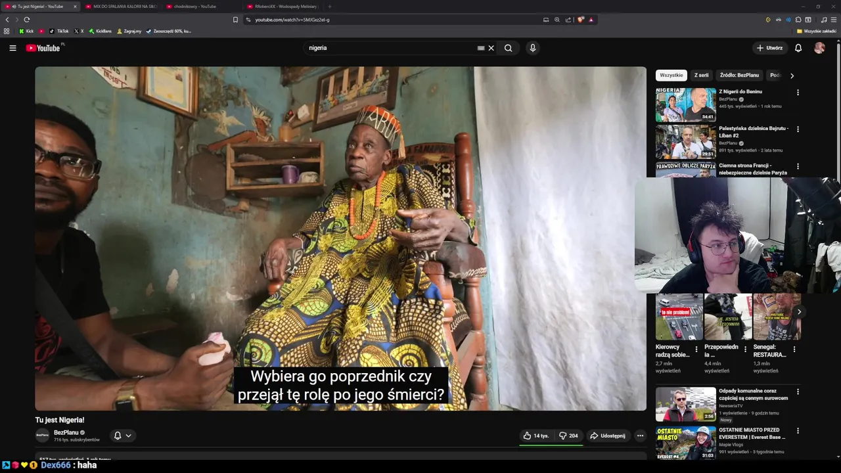
Task: Open the account avatar menu
Action: [x=819, y=48]
